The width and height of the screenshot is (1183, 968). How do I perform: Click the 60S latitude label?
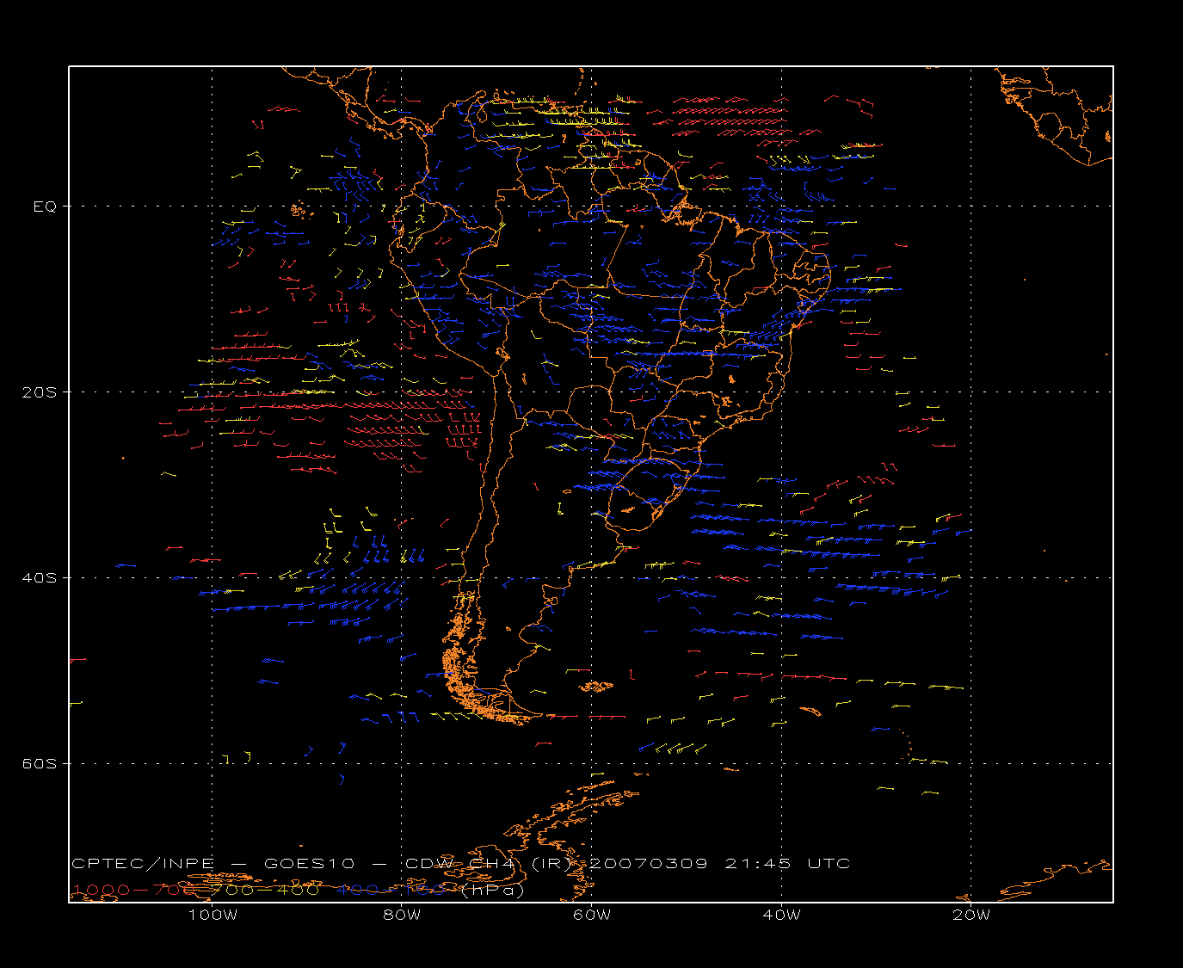pyautogui.click(x=40, y=764)
